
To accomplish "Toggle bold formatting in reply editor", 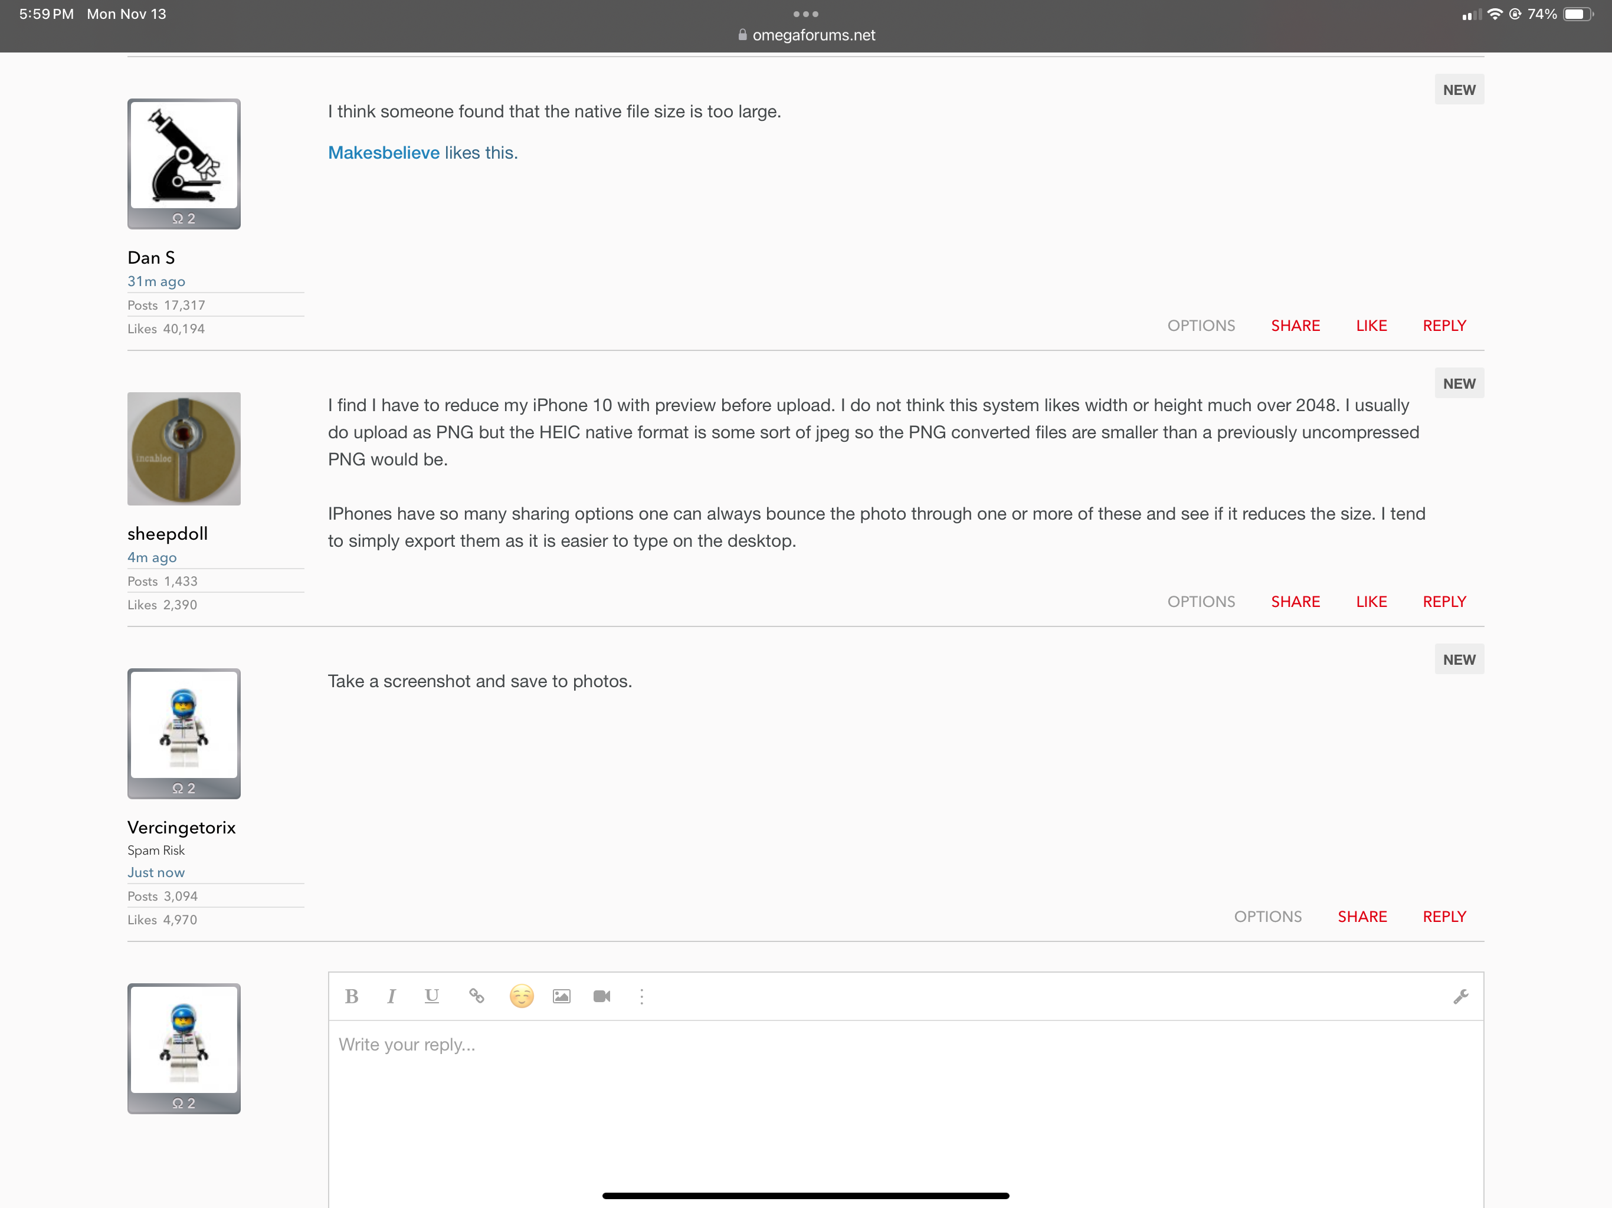I will point(351,996).
